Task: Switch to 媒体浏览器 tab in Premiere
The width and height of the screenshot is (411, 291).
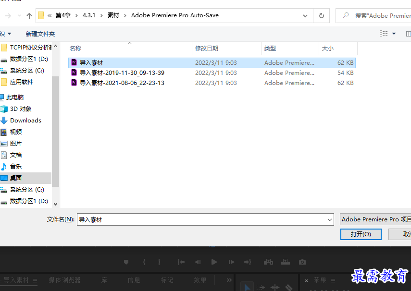Action: tap(64, 280)
